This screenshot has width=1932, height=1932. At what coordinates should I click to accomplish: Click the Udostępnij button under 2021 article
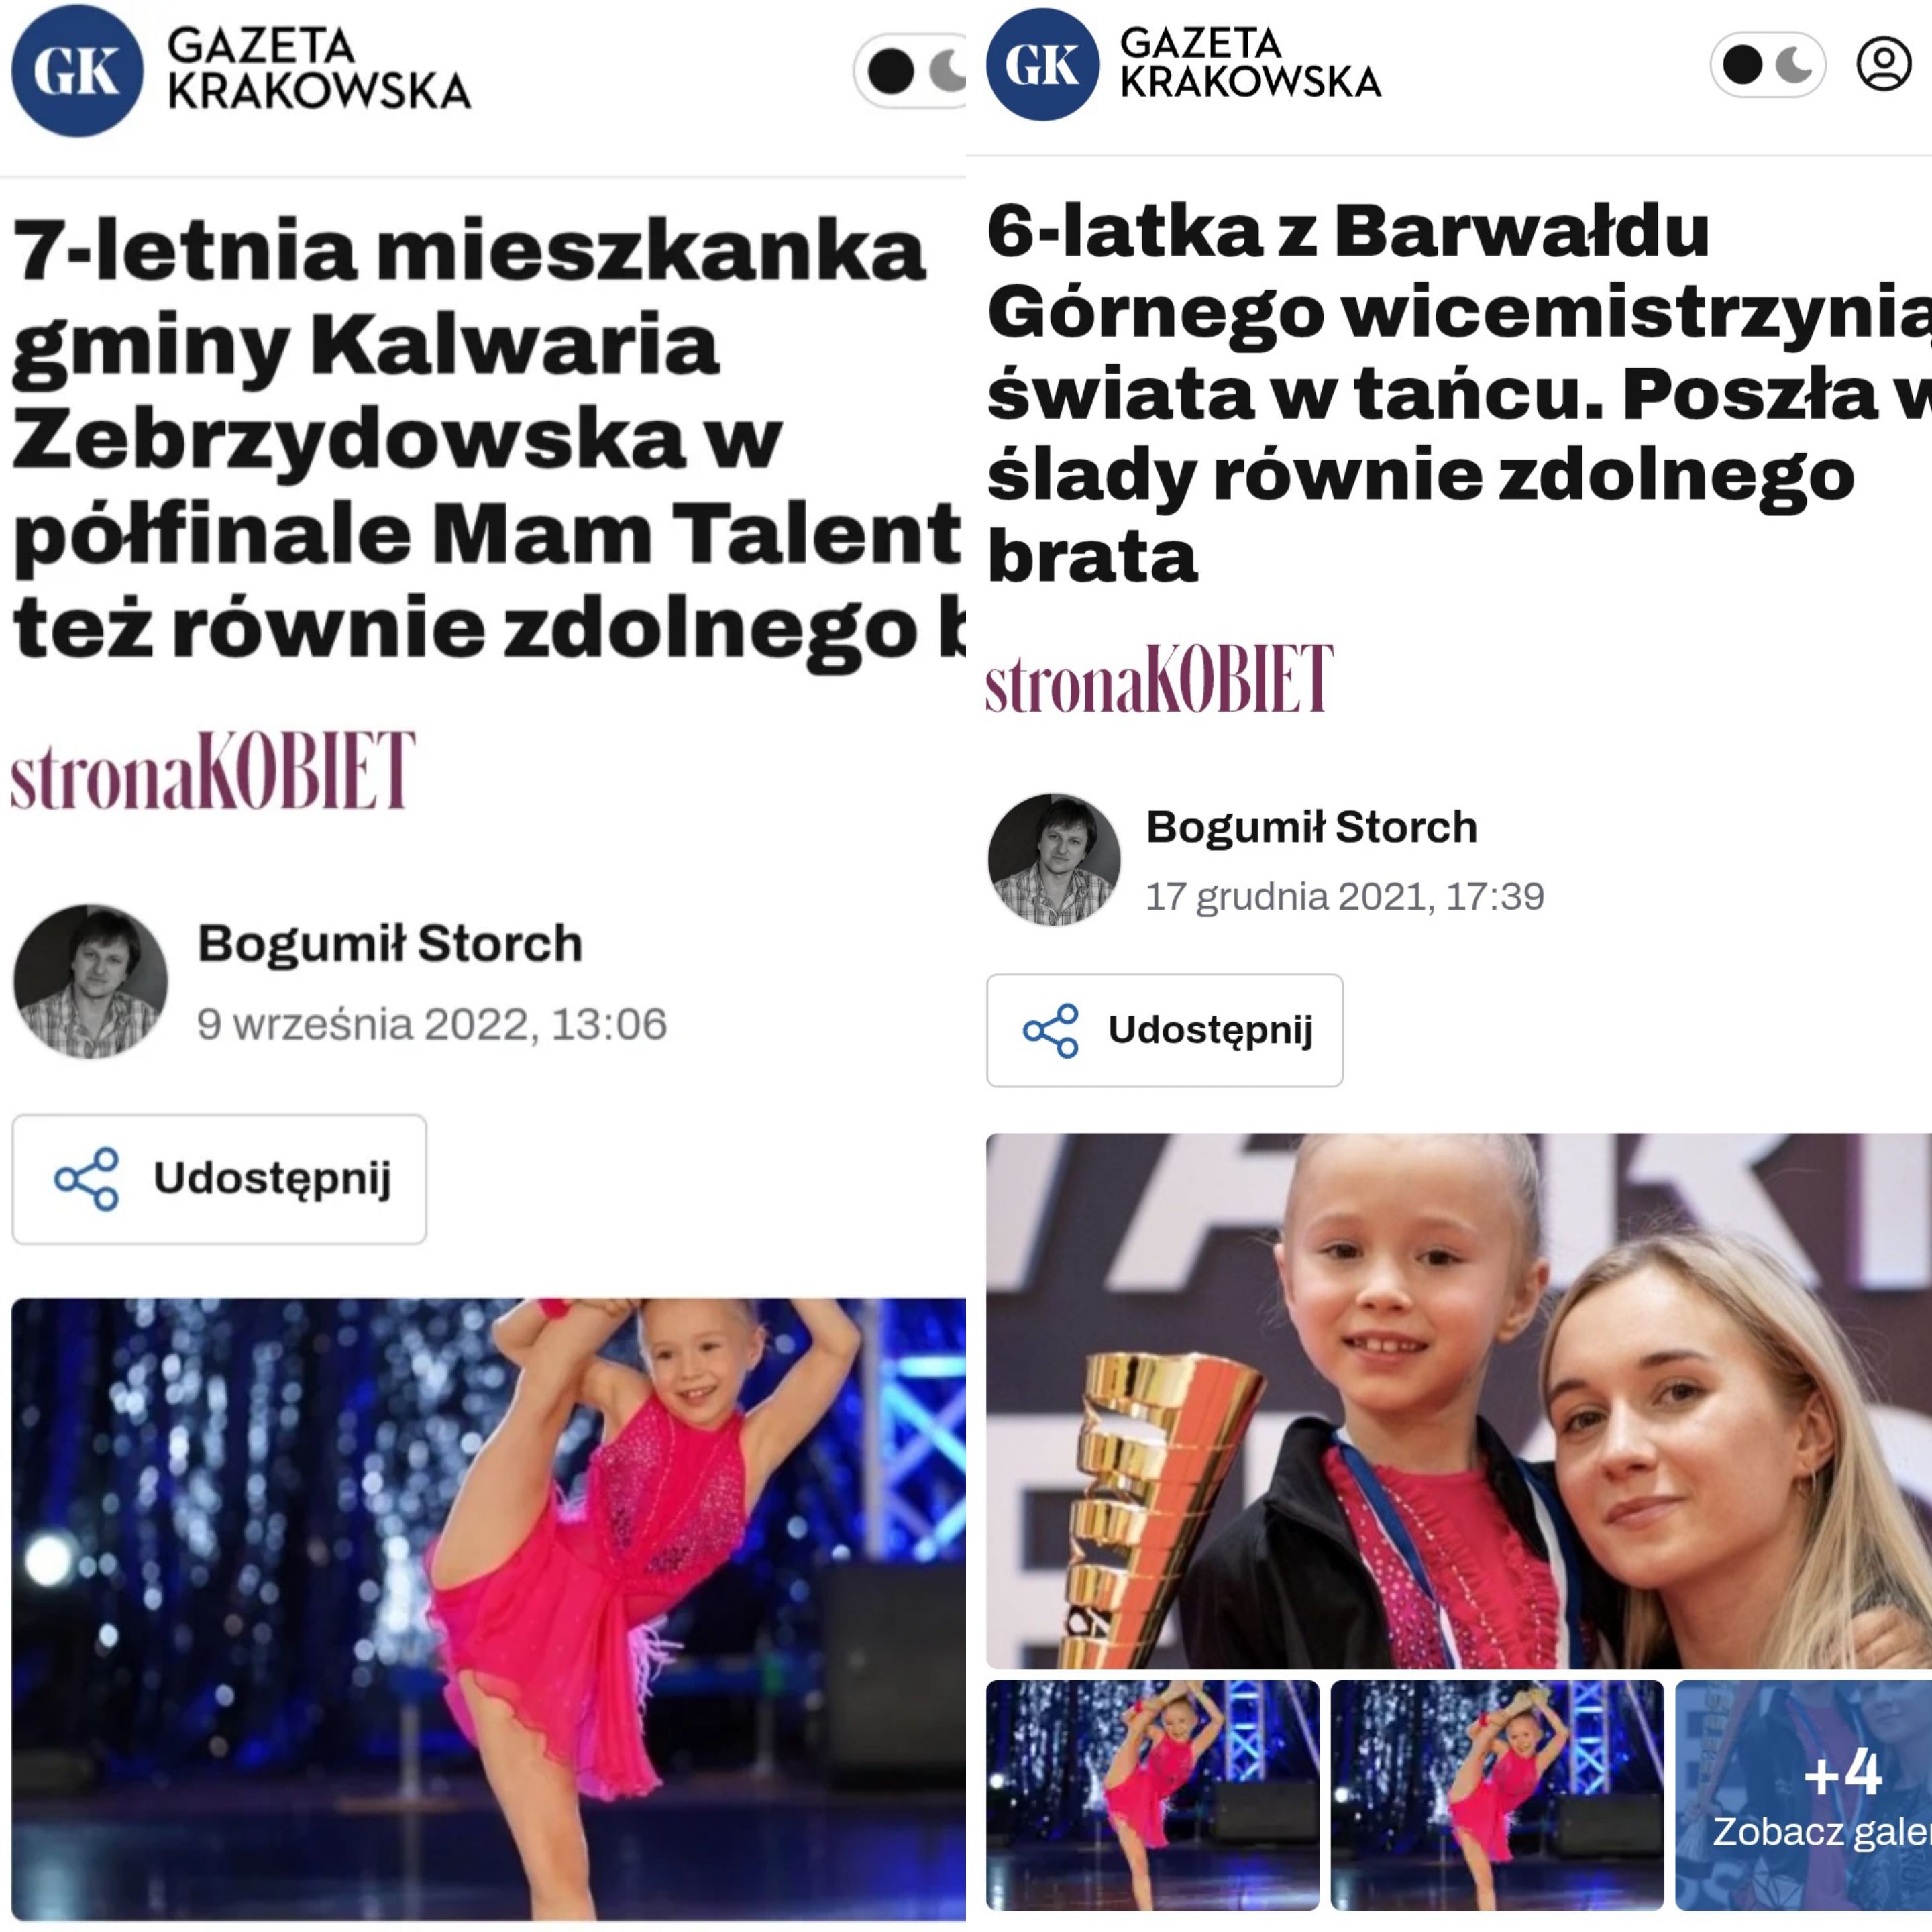click(1165, 1031)
